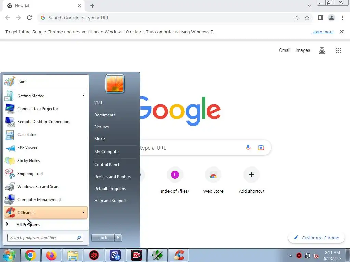Open the CCleaner taskbar icon

(179, 255)
